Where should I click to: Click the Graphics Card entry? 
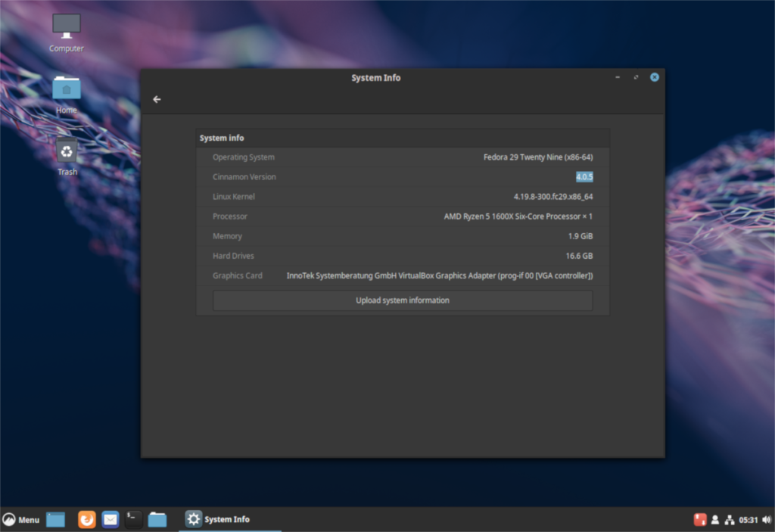pos(403,275)
